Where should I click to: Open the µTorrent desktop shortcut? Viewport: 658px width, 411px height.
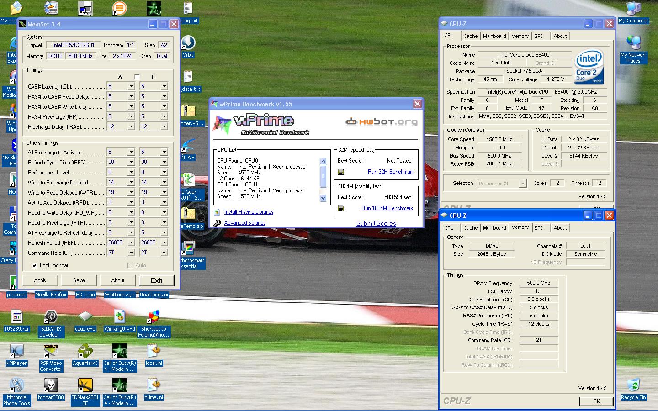16,295
